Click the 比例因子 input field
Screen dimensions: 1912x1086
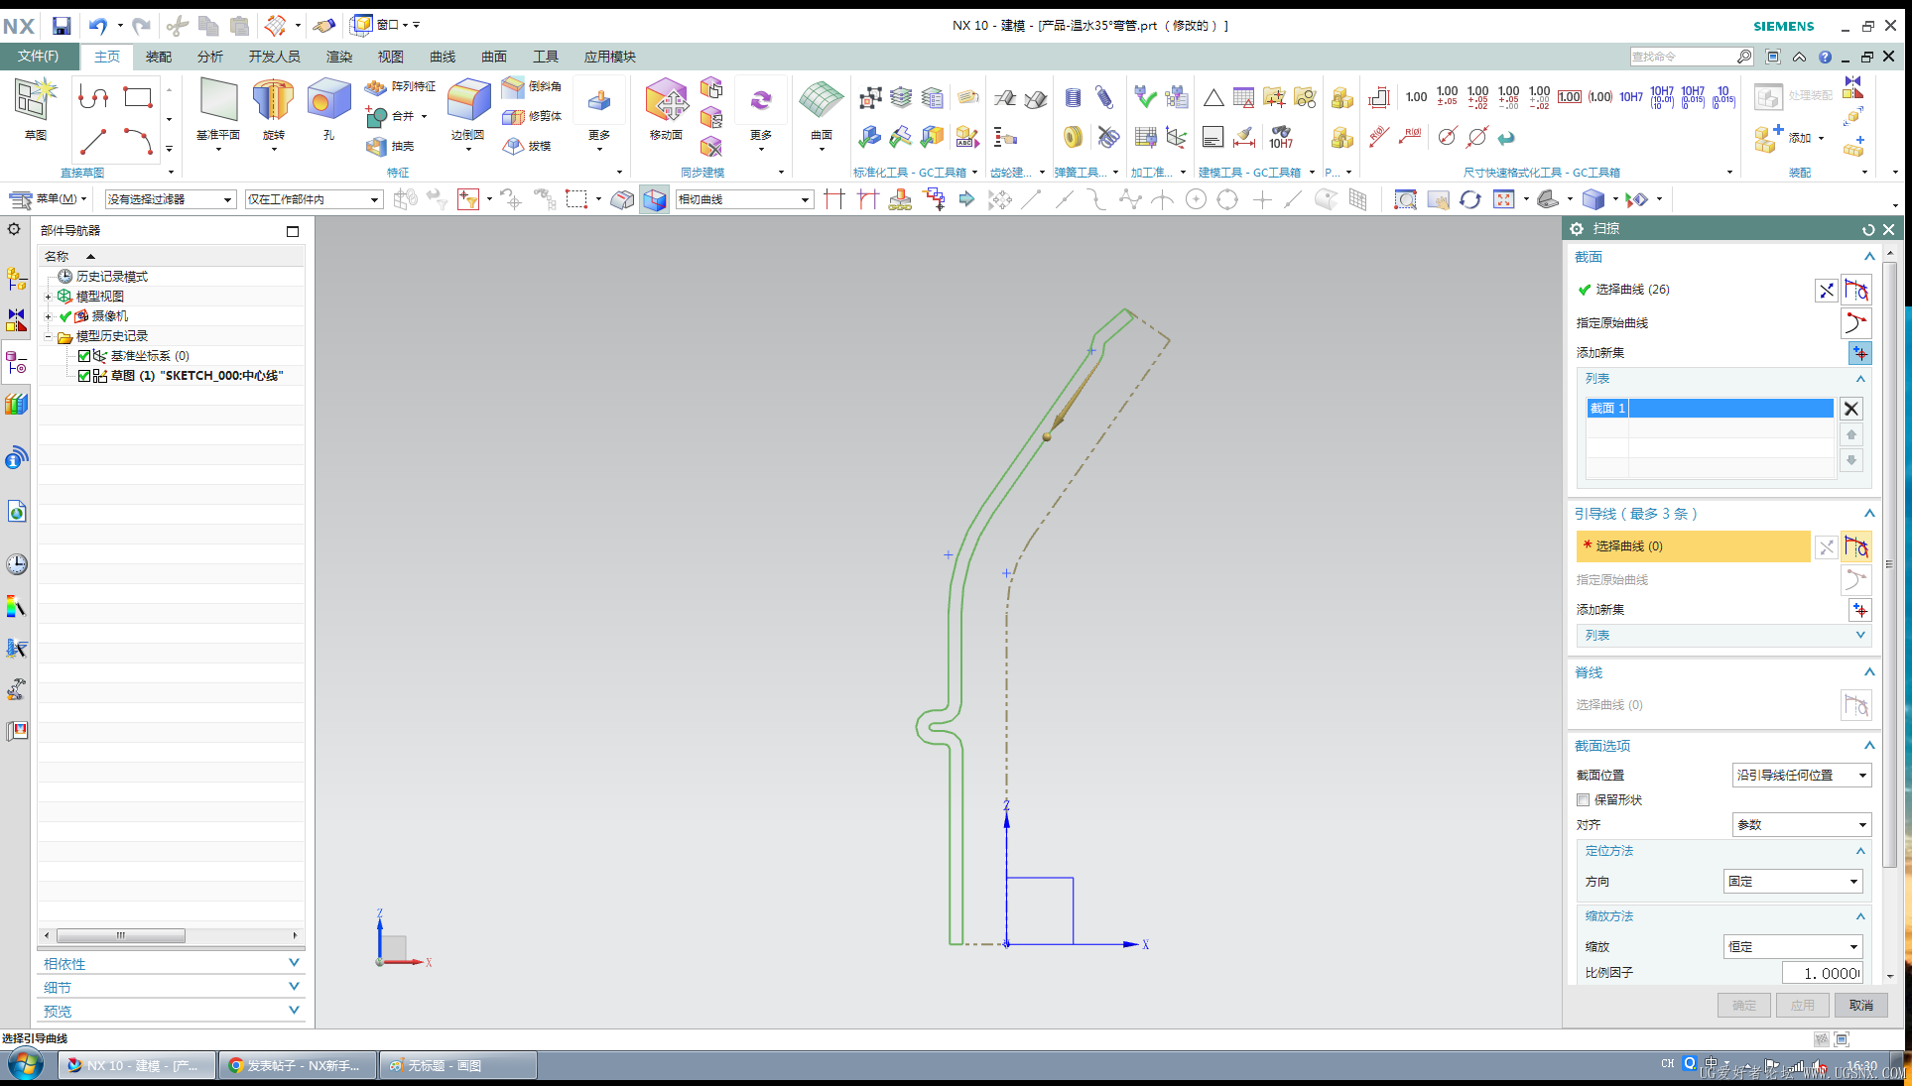[x=1822, y=973]
